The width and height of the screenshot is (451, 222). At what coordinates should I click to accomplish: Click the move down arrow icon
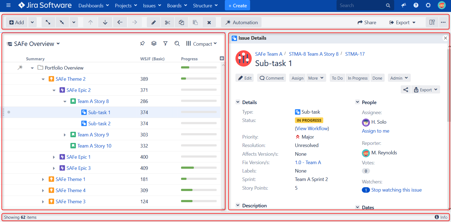pos(105,22)
